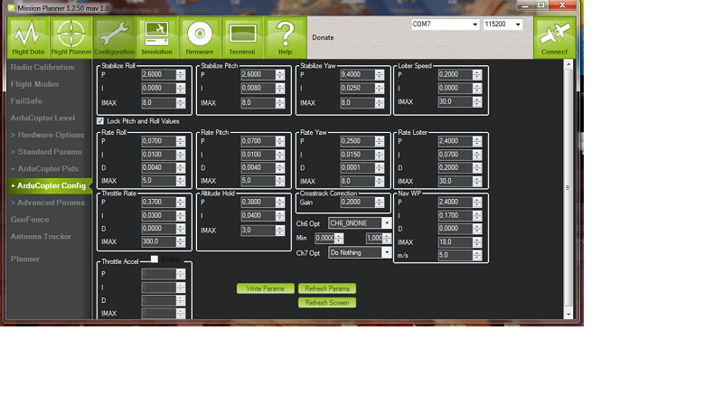Click Altitude Hold IMAX value field

258,231
